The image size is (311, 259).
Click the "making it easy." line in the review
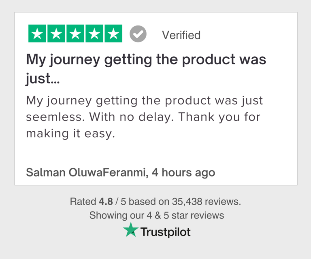[x=70, y=134]
